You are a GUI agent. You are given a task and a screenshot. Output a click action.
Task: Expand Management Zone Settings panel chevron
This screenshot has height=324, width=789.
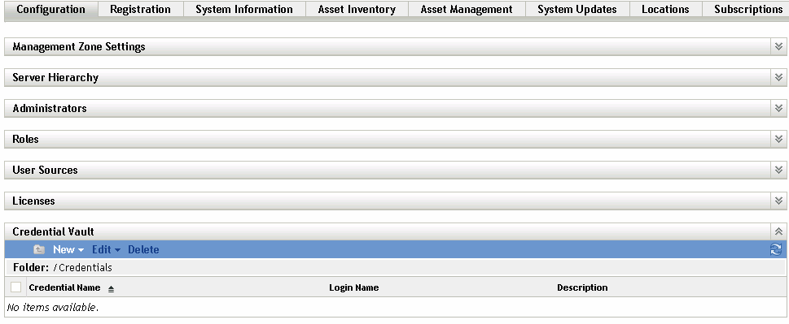click(x=778, y=46)
